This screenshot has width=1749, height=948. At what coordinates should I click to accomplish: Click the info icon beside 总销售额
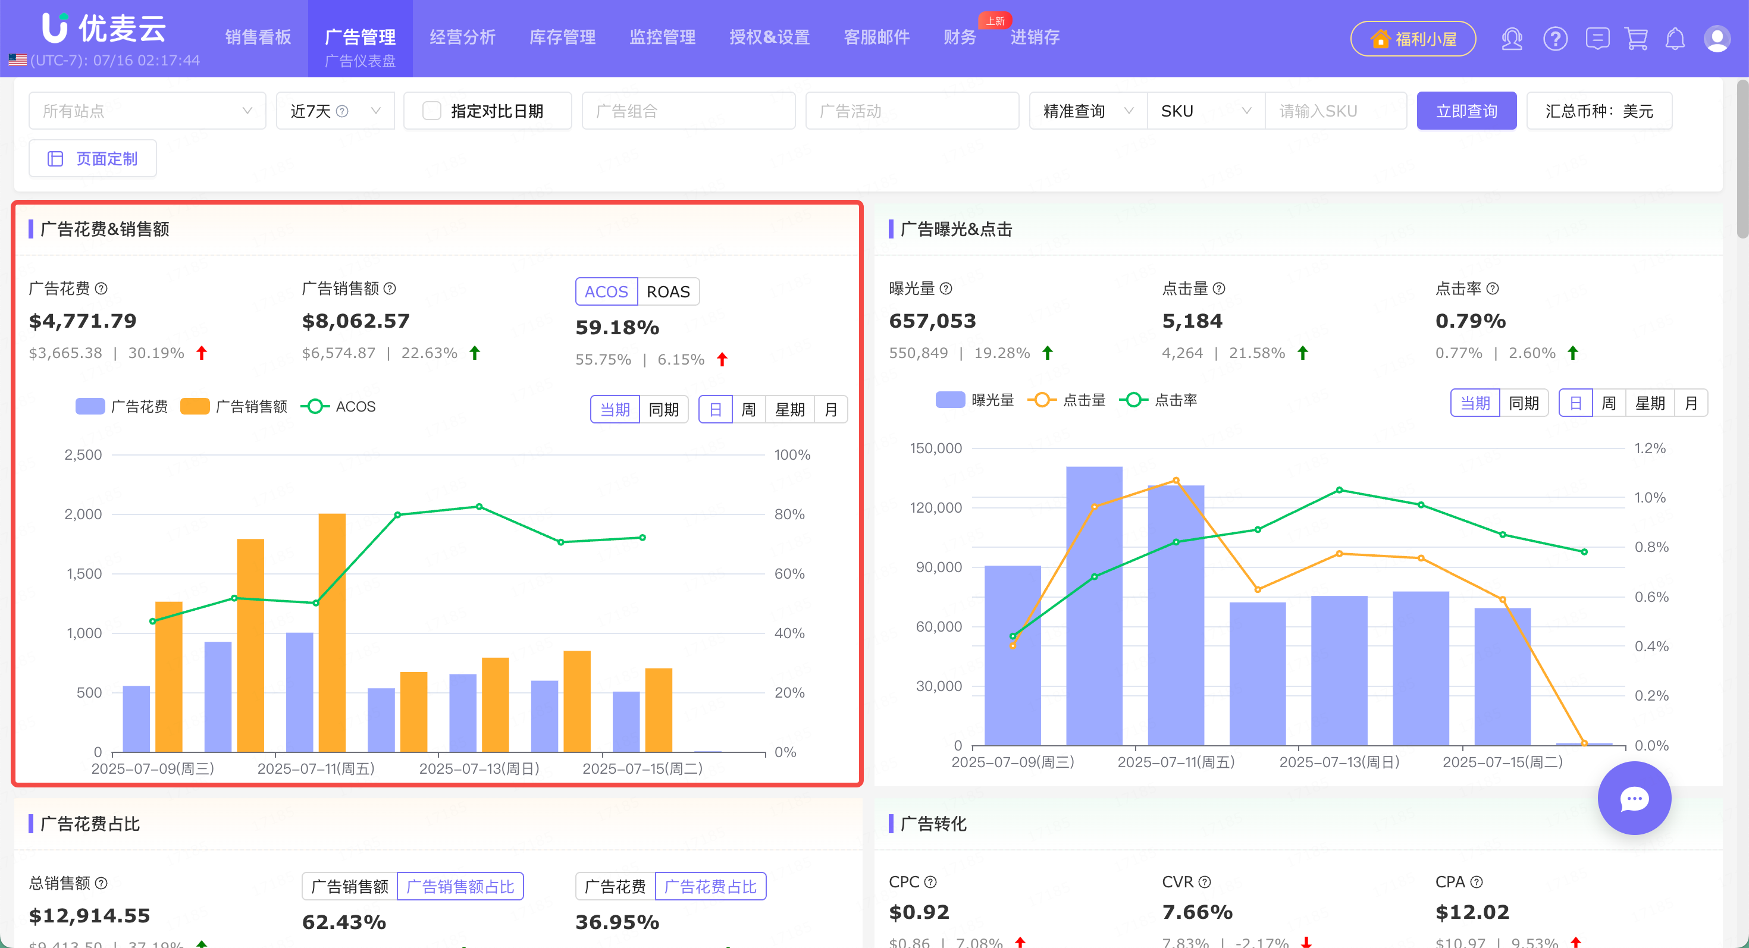101,883
